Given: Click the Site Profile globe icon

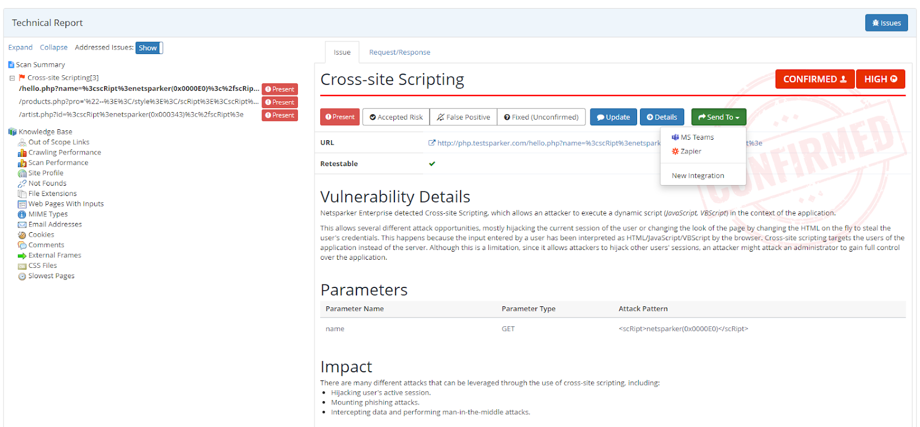Looking at the screenshot, I should [x=22, y=174].
